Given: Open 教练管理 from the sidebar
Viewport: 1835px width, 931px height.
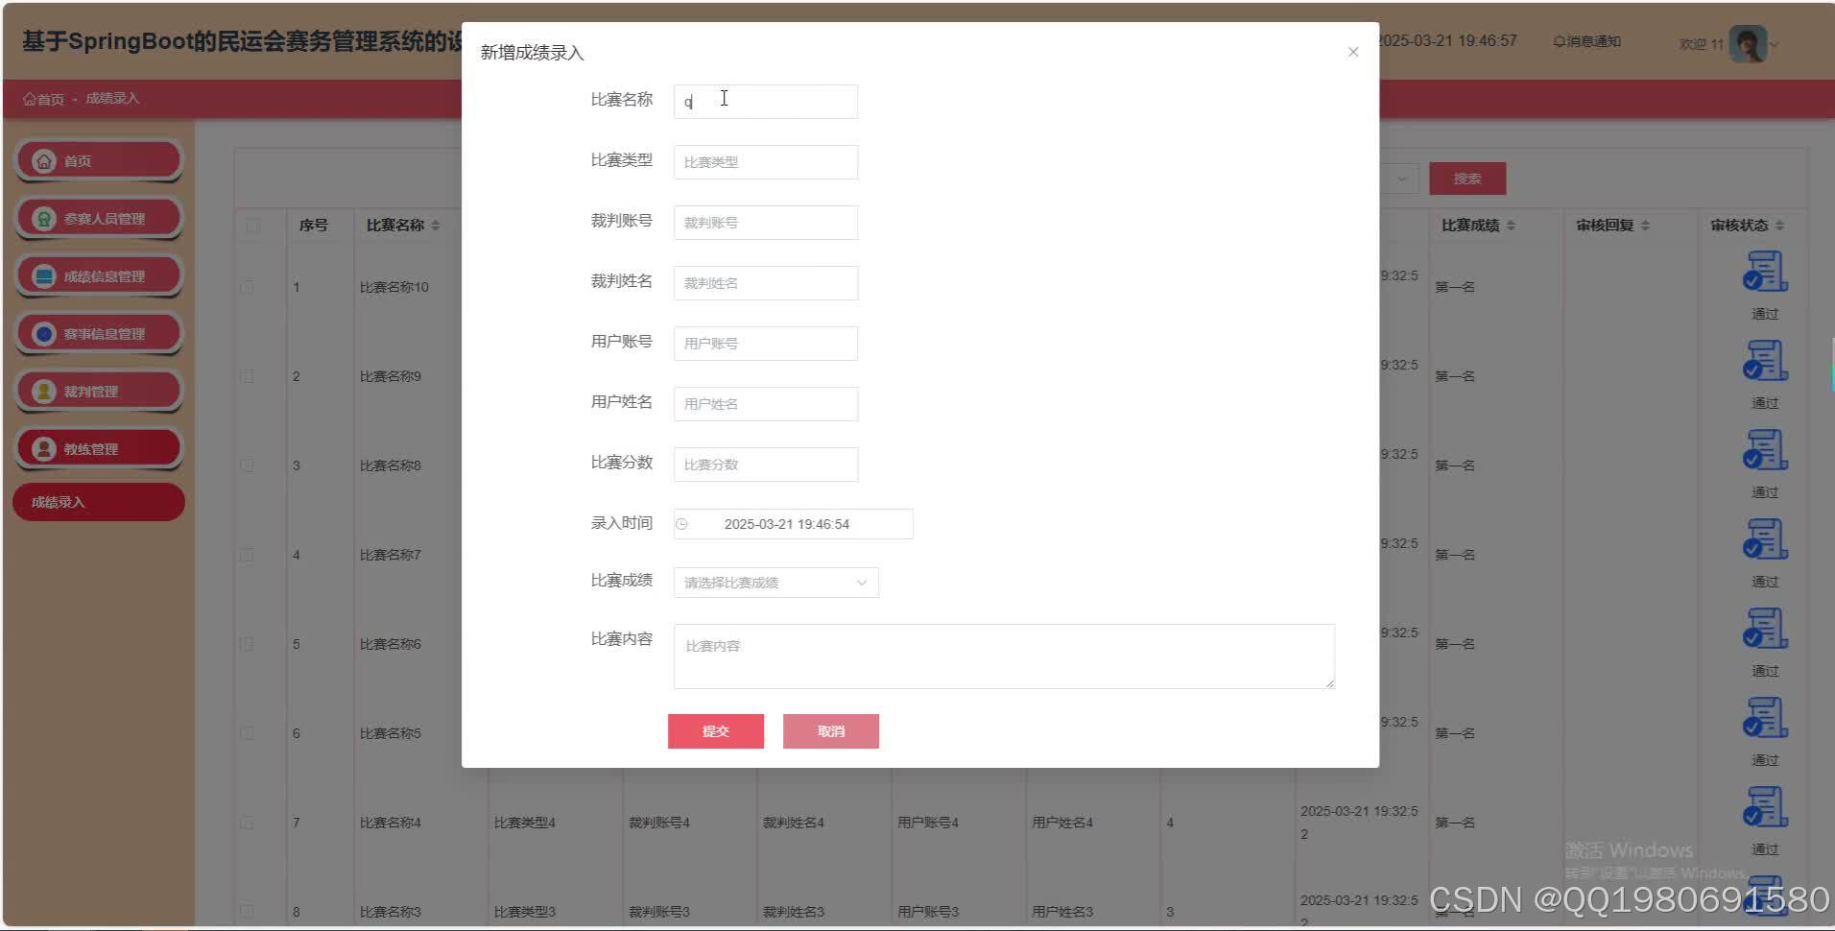Looking at the screenshot, I should click(x=99, y=448).
